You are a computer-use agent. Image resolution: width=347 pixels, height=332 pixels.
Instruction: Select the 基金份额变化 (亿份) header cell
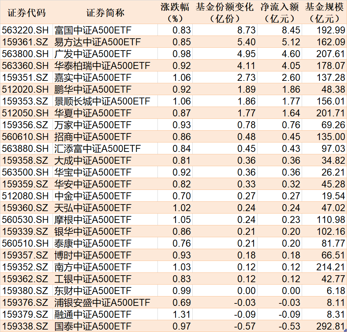pos(224,13)
